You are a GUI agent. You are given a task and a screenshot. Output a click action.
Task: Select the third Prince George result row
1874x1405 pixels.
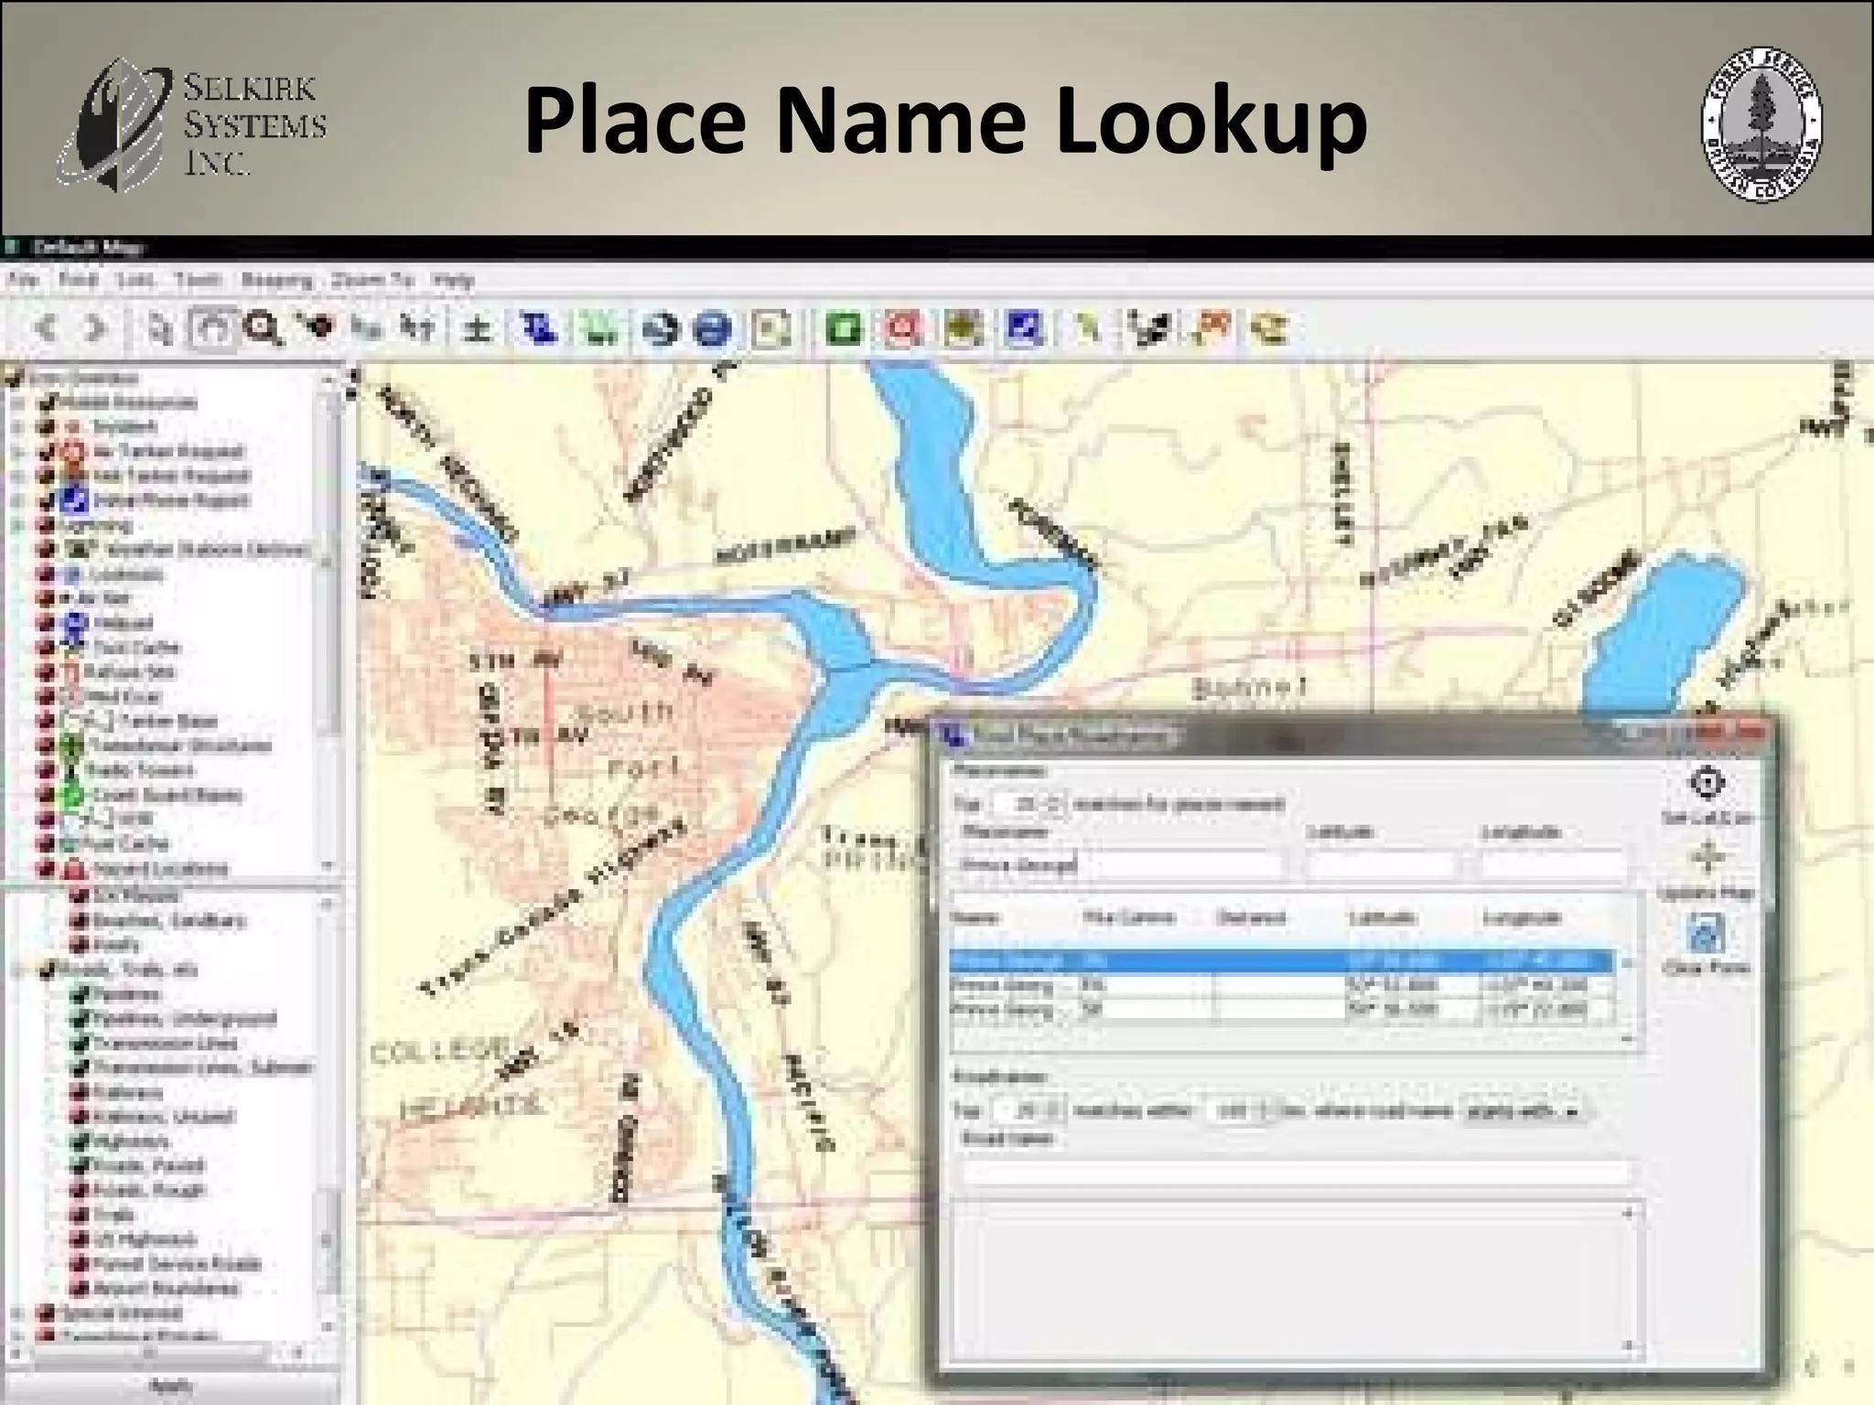1281,1010
